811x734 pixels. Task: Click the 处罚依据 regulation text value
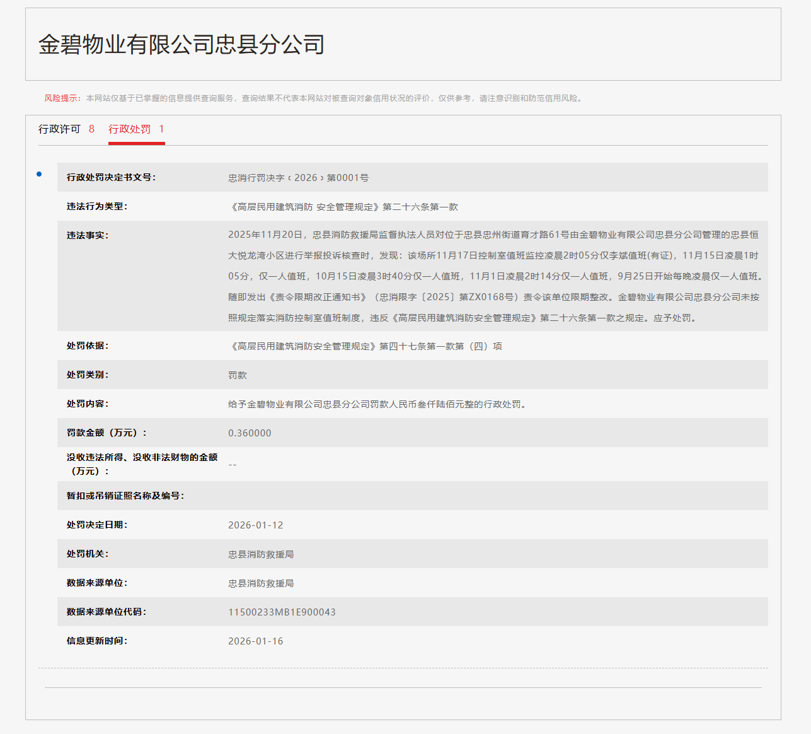point(365,346)
